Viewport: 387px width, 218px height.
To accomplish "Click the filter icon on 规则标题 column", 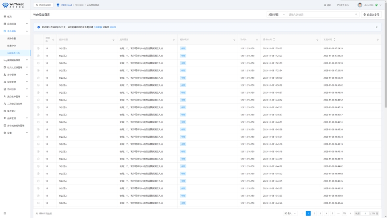I will 114,40.
